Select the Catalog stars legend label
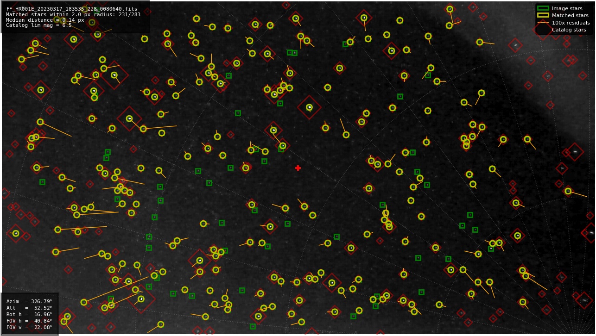Image resolution: width=596 pixels, height=336 pixels. (569, 30)
